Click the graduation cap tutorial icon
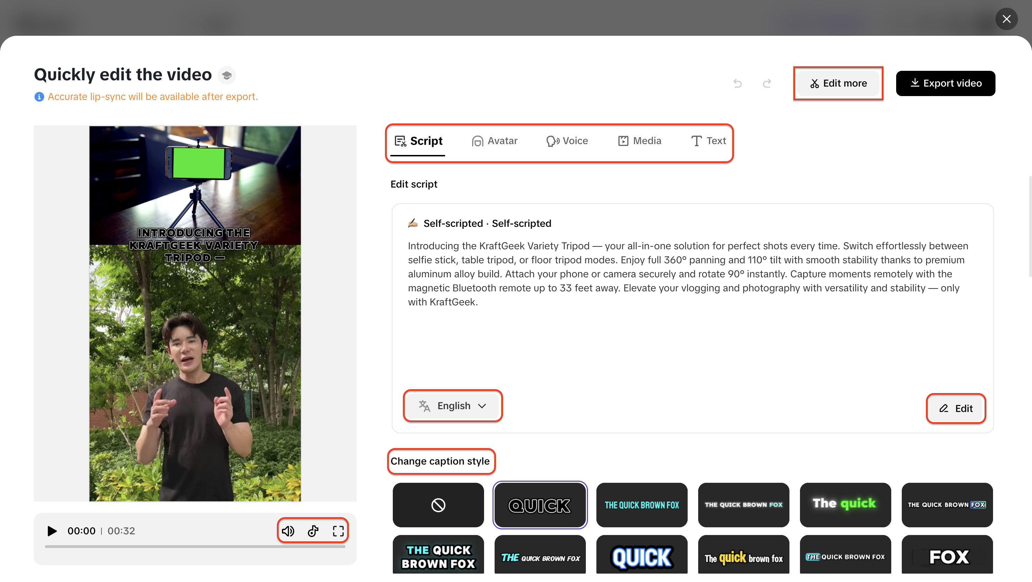The width and height of the screenshot is (1032, 582). pyautogui.click(x=227, y=75)
